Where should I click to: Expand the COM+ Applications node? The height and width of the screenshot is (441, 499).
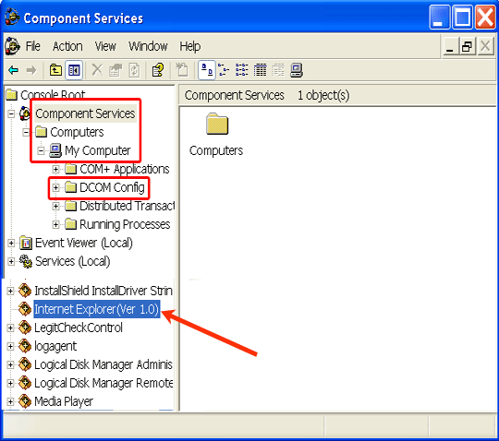click(x=56, y=170)
